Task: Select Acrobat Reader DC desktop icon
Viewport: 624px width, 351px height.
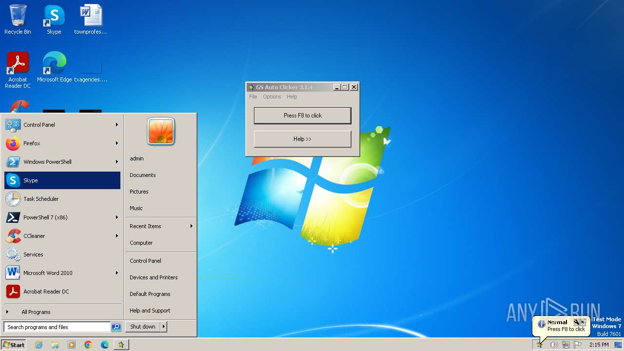Action: pyautogui.click(x=18, y=71)
